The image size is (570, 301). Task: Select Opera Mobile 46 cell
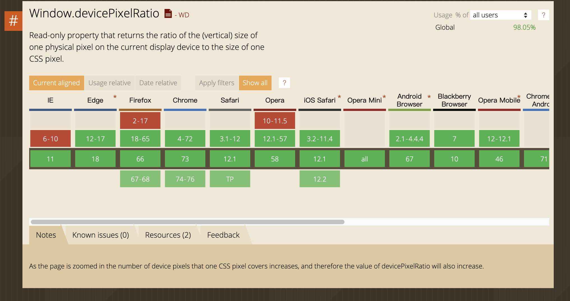click(x=499, y=159)
